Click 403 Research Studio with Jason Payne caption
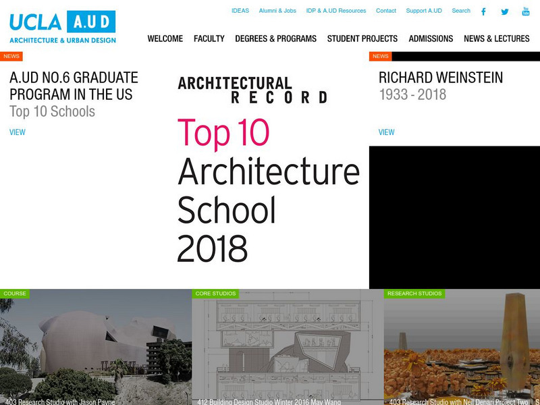 [x=60, y=402]
